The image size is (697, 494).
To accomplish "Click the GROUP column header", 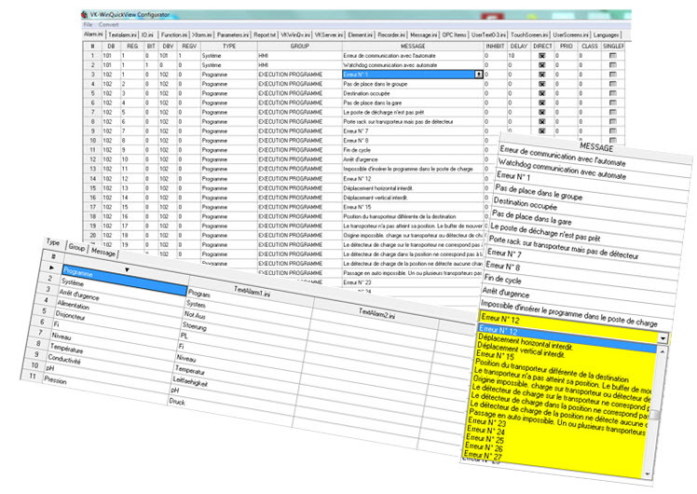I will point(300,46).
